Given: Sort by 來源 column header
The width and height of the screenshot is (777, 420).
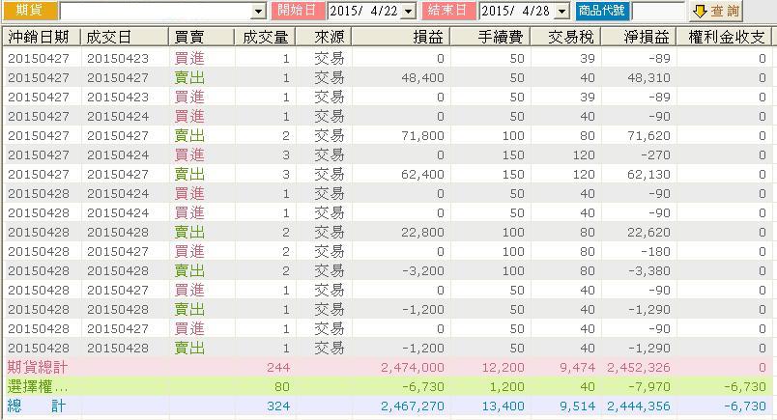Looking at the screenshot, I should (324, 37).
